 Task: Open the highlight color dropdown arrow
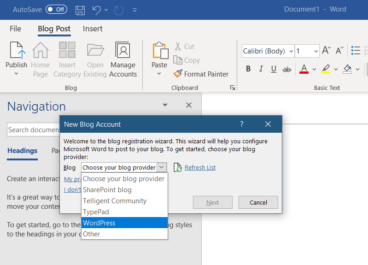[x=336, y=69]
